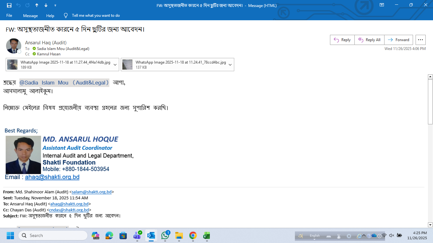Open the File menu
The image size is (433, 243).
coord(9,16)
